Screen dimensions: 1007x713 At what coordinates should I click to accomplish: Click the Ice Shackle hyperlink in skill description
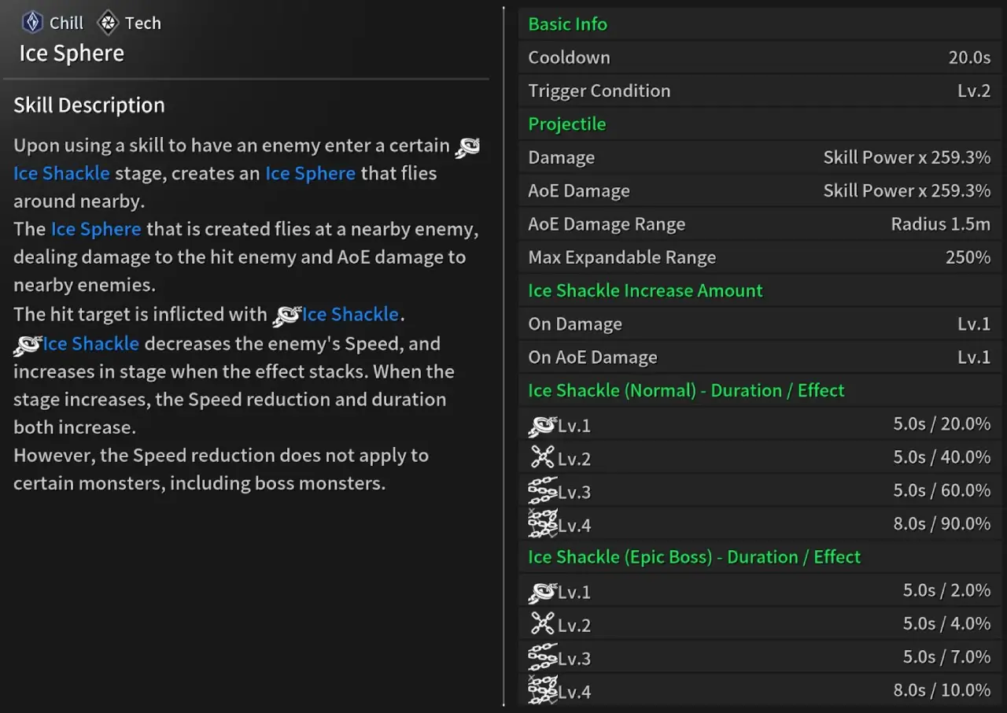tap(61, 173)
